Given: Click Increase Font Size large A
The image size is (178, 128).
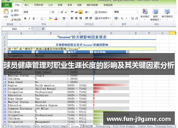Looking at the screenshot, I should (62, 12).
